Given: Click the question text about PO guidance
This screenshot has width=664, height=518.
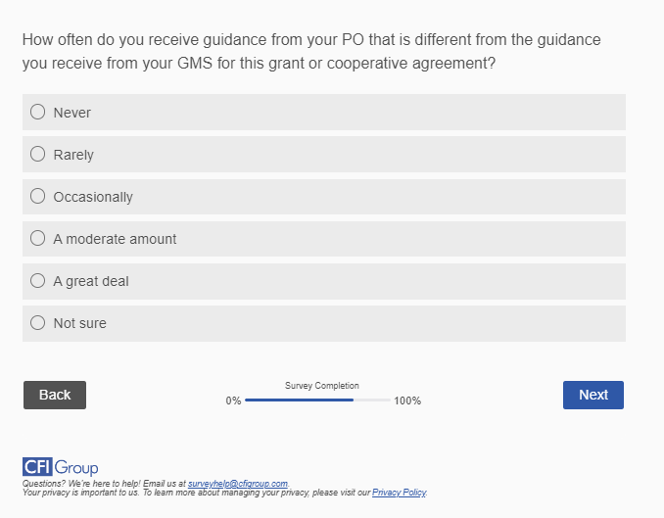Looking at the screenshot, I should tap(311, 52).
